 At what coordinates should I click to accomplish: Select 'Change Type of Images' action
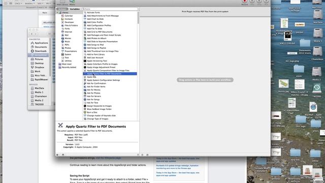pos(97,118)
